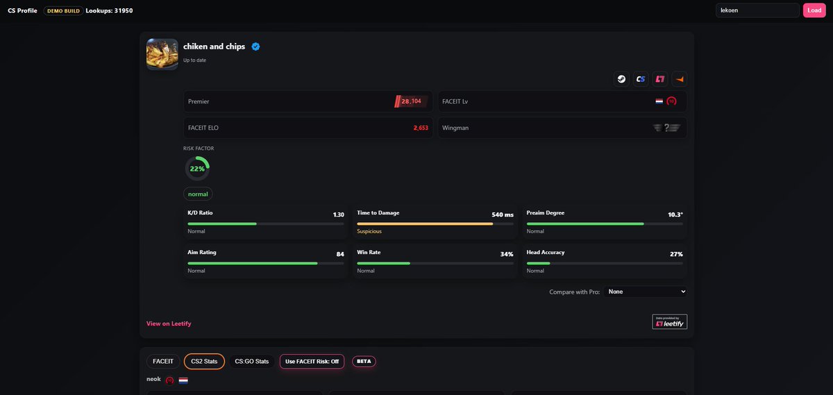The image size is (833, 395).
Task: Click the Premier row label
Action: [199, 101]
